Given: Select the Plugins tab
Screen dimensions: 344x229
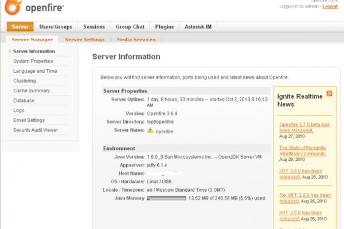Looking at the screenshot, I should tap(165, 27).
